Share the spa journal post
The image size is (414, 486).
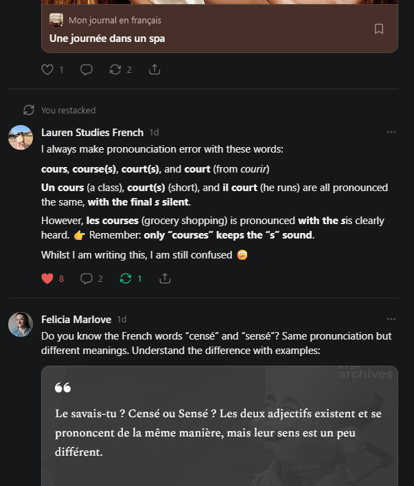click(154, 69)
